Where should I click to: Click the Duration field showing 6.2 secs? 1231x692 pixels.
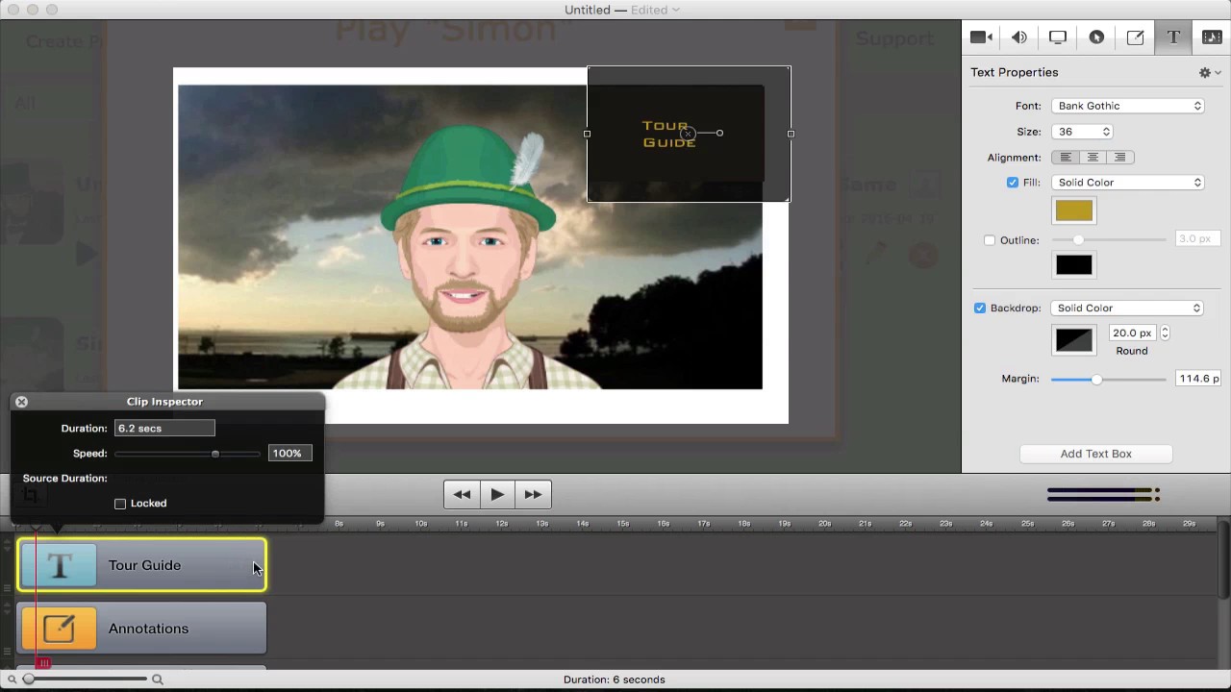[164, 429]
